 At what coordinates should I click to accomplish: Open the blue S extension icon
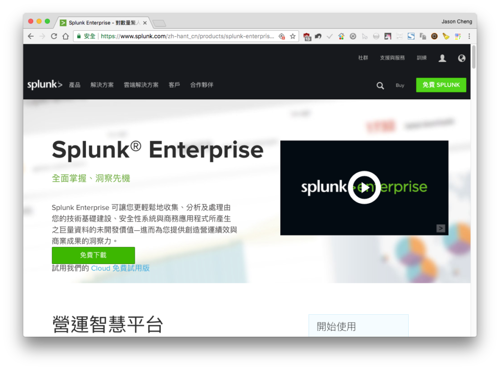[x=411, y=36]
